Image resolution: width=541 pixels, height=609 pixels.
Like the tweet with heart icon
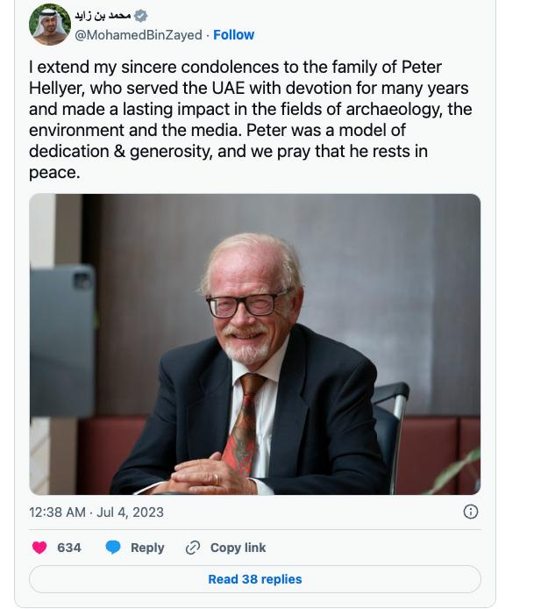click(39, 548)
